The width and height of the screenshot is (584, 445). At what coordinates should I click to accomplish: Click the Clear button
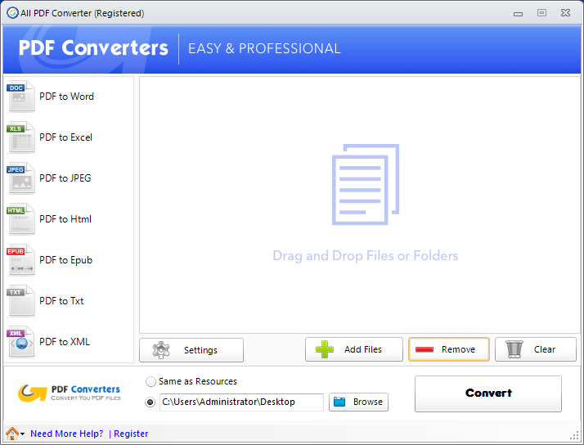(x=536, y=349)
